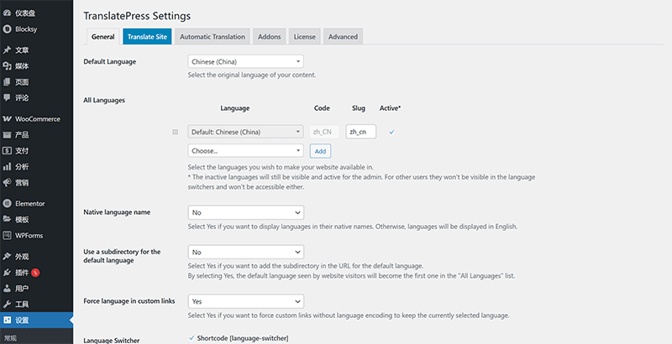Click the WPForms icon
Viewport: 672px width, 344px height.
pyautogui.click(x=7, y=235)
